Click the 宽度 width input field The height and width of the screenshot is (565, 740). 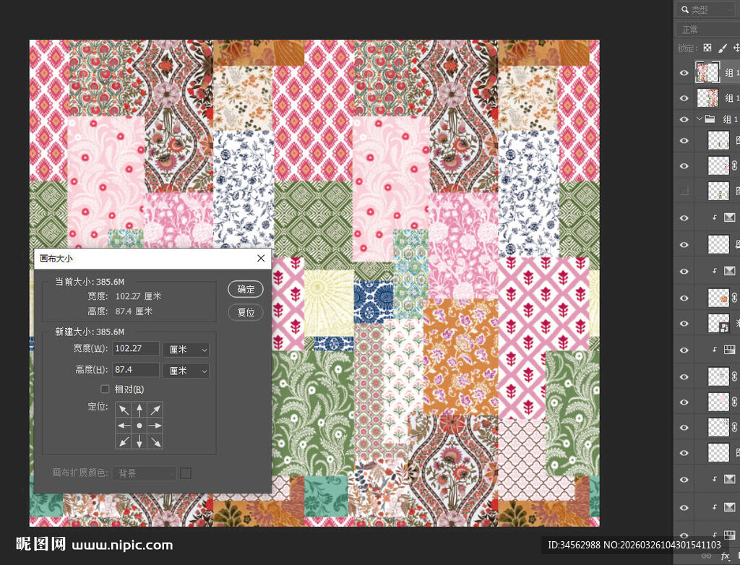pos(136,349)
